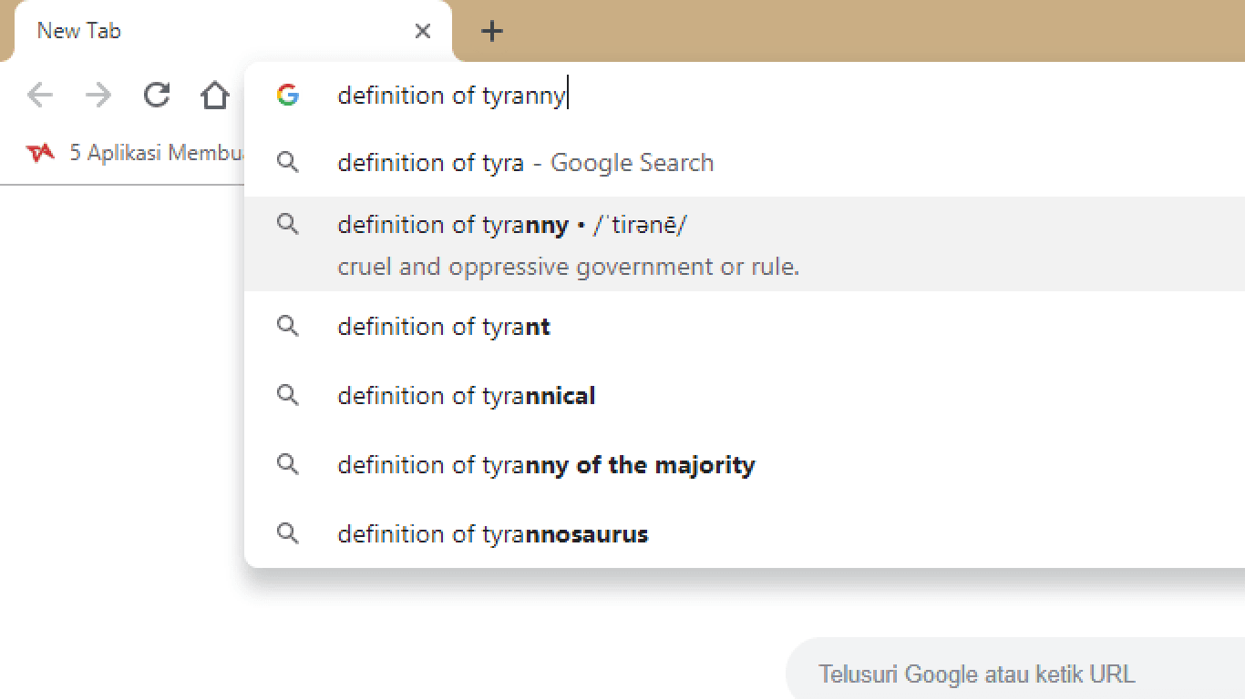The height and width of the screenshot is (699, 1245).
Task: Choose "definition of tyrannical" suggestion
Action: (x=745, y=395)
